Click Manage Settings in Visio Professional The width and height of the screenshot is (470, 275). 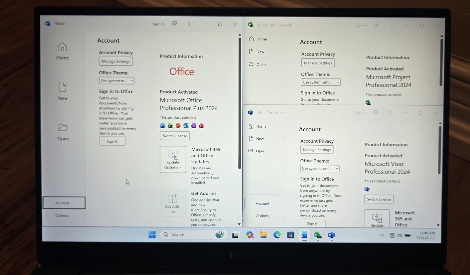point(317,150)
